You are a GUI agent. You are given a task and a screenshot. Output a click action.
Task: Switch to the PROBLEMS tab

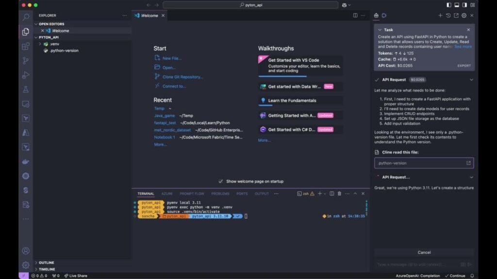coord(220,194)
